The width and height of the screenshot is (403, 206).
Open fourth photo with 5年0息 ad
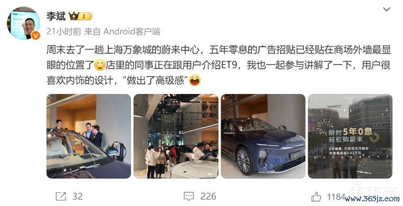click(350, 136)
